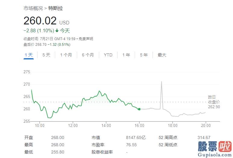Click the 52 周低点 label
The height and width of the screenshot is (158, 233).
pyautogui.click(x=168, y=145)
